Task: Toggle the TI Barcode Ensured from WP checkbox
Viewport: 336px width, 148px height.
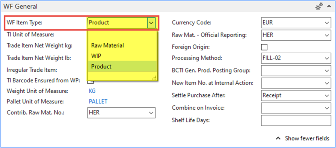Action: (x=91, y=81)
